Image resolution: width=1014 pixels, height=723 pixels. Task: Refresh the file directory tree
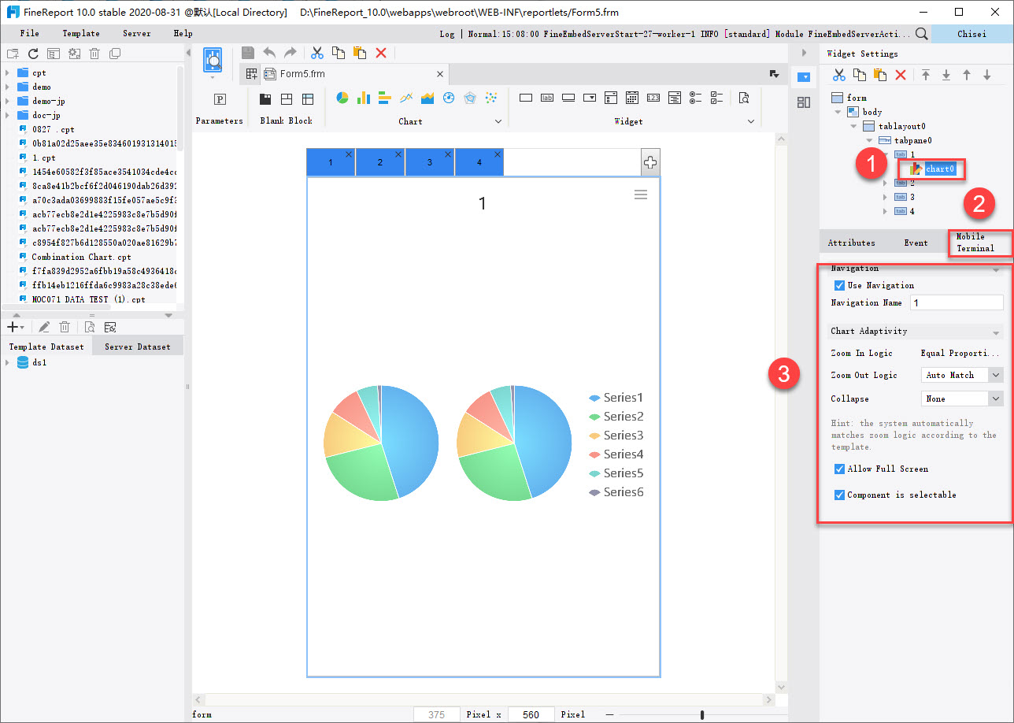(33, 54)
